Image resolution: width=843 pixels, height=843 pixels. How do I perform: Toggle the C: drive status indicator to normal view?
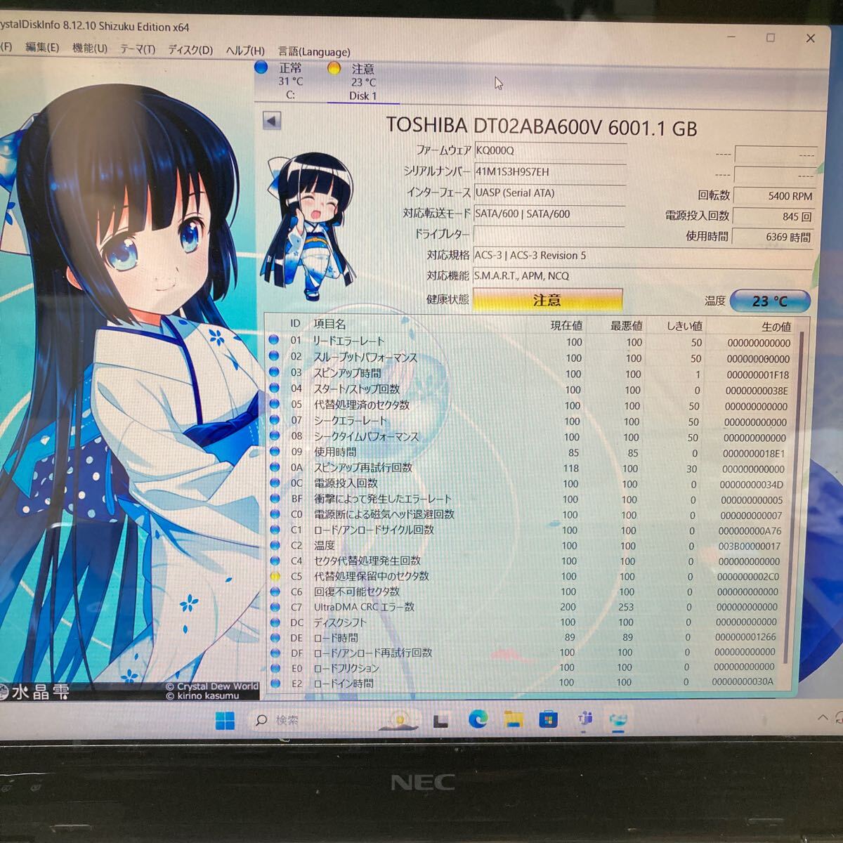pos(263,67)
